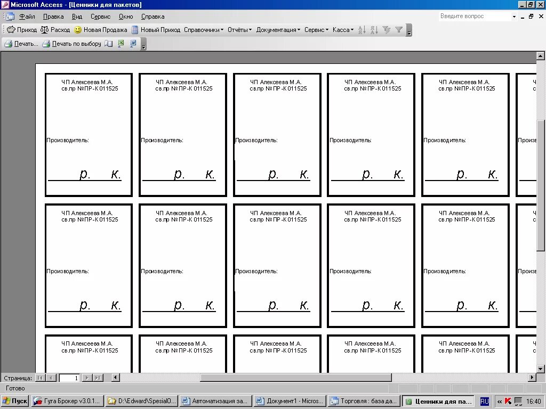
Task: Click Новый Приход calculator button
Action: pyautogui.click(x=156, y=30)
